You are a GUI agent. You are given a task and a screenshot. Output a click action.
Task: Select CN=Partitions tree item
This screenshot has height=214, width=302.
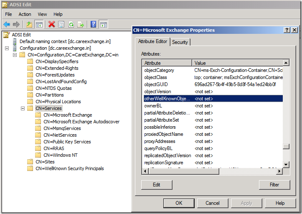pyautogui.click(x=50, y=95)
